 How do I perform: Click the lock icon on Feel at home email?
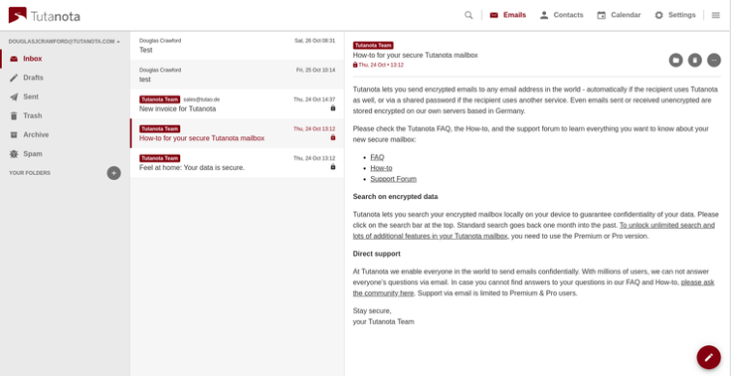[333, 166]
